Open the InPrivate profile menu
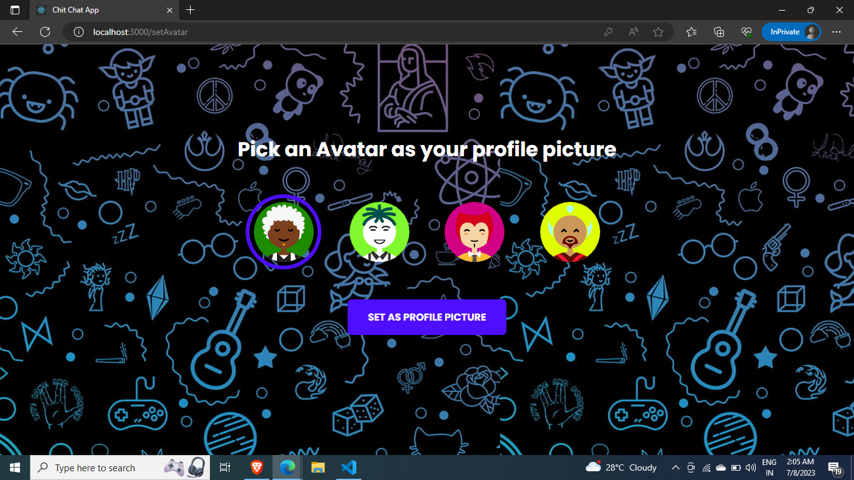This screenshot has height=480, width=854. (791, 31)
